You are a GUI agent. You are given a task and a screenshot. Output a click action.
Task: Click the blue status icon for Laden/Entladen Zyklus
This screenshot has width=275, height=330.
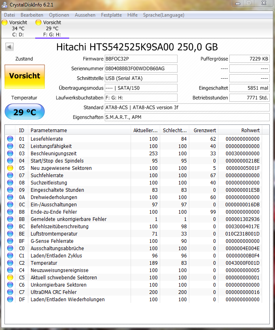pos(10,255)
